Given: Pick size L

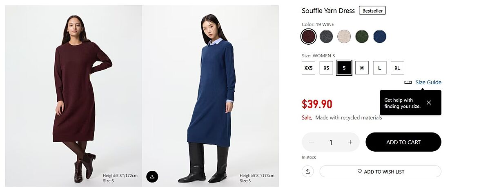Looking at the screenshot, I should coord(380,68).
